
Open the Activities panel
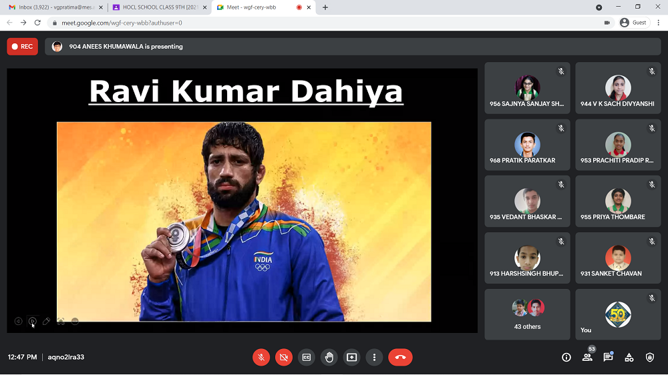pos(629,357)
